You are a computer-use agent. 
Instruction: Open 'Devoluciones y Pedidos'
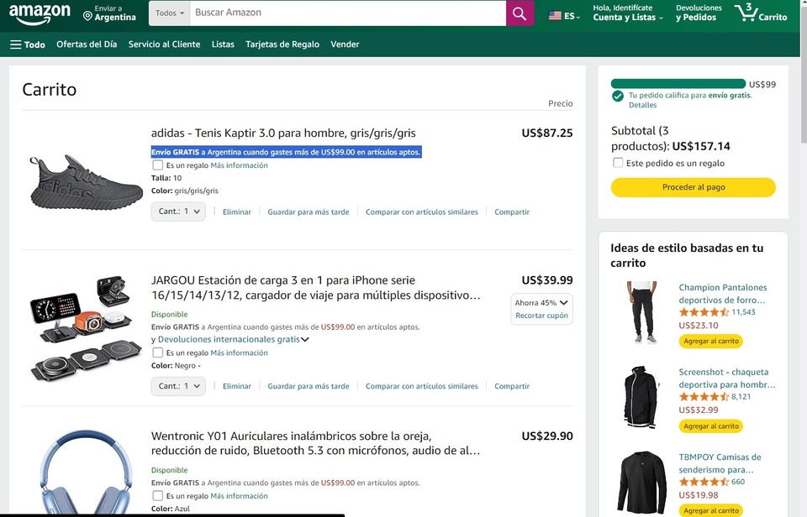tap(699, 13)
